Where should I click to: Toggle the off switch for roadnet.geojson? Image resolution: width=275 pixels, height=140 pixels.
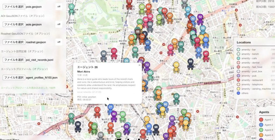point(59,42)
